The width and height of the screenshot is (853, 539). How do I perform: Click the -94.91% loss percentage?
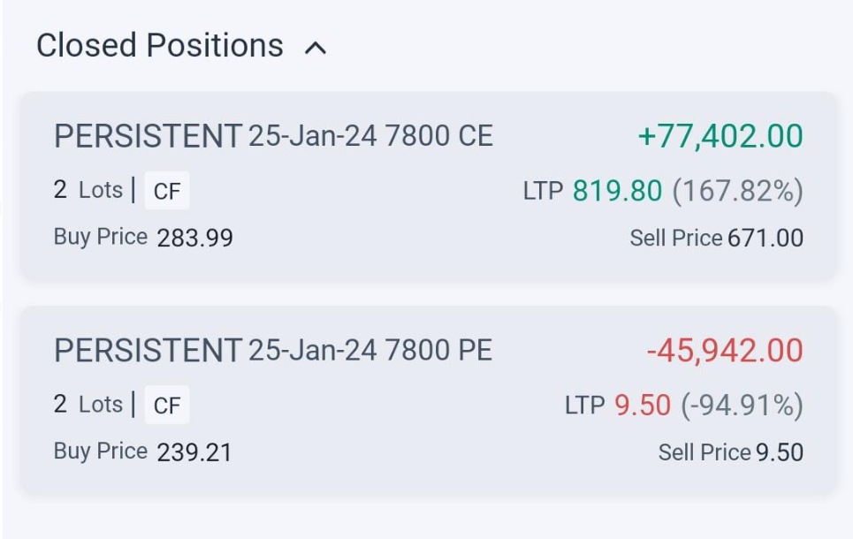tap(742, 405)
